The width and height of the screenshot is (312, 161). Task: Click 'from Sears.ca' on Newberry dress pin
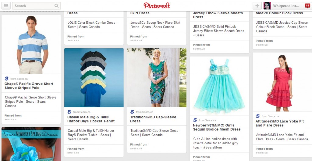click(x=207, y=120)
